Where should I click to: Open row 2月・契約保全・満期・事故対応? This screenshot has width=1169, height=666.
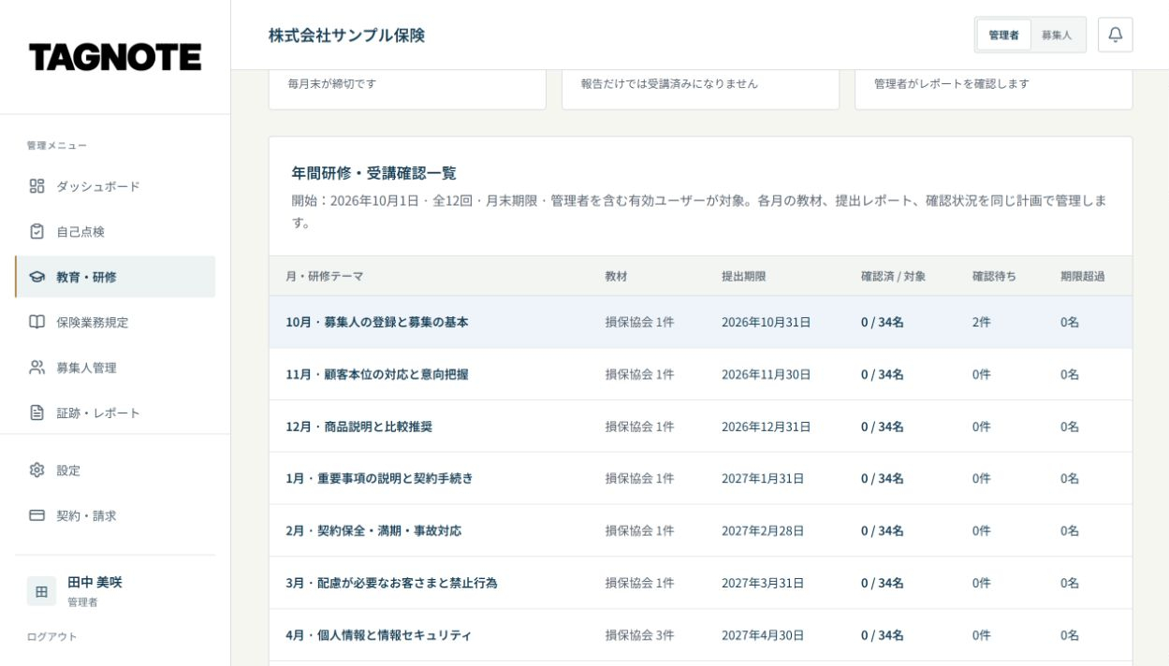click(x=700, y=530)
